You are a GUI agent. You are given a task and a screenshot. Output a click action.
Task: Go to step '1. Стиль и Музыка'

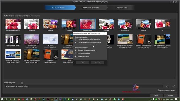[59, 8]
